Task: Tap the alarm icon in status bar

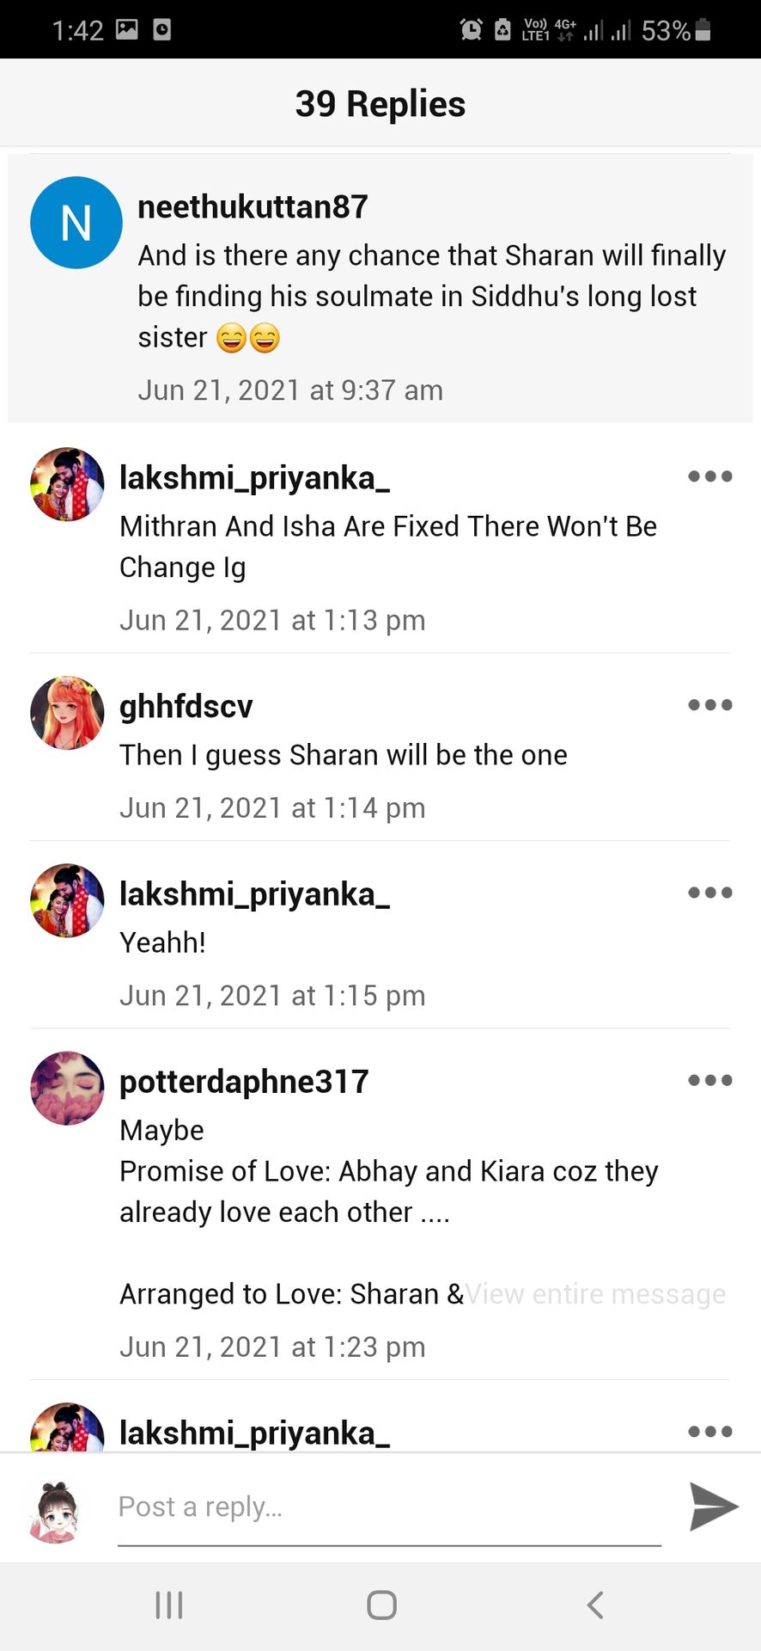Action: 471,30
